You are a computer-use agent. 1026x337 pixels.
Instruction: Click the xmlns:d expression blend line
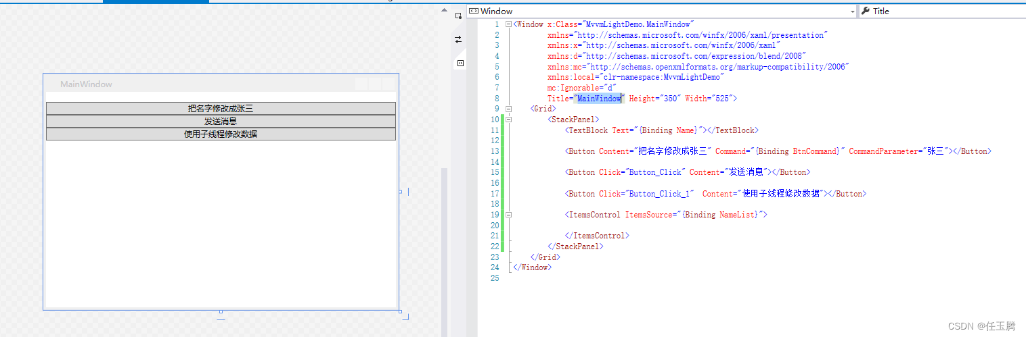[x=677, y=56]
